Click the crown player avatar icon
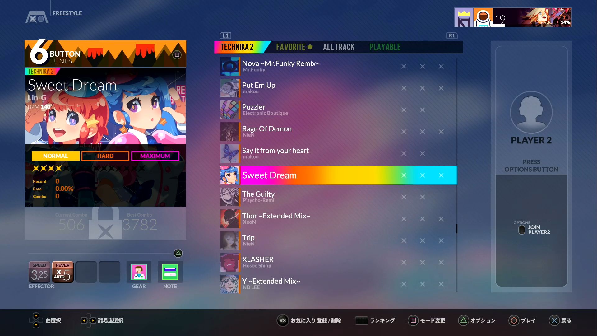The image size is (597, 336). [x=464, y=18]
